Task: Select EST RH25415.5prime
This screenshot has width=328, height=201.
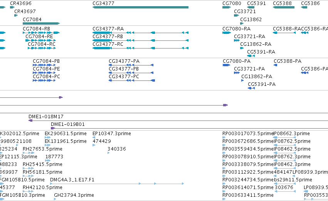Action: pos(42,164)
